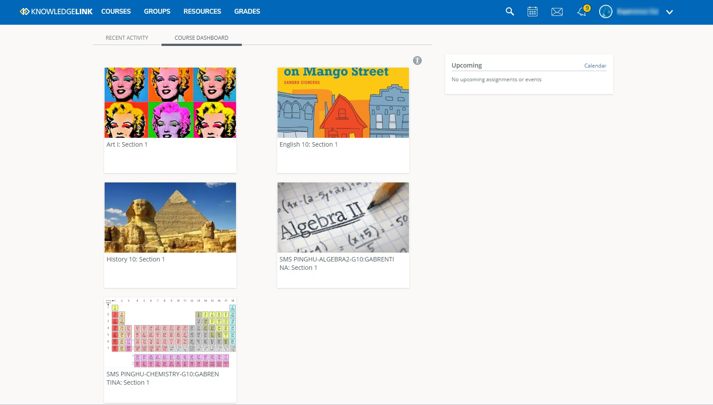Click the History 10 pyramid thumbnail
This screenshot has width=713, height=405.
[170, 217]
